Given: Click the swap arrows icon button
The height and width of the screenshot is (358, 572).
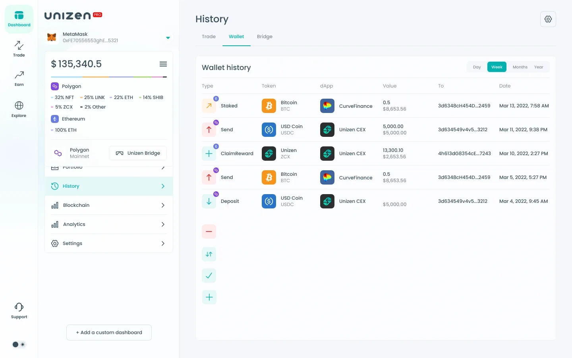Looking at the screenshot, I should coord(209,254).
